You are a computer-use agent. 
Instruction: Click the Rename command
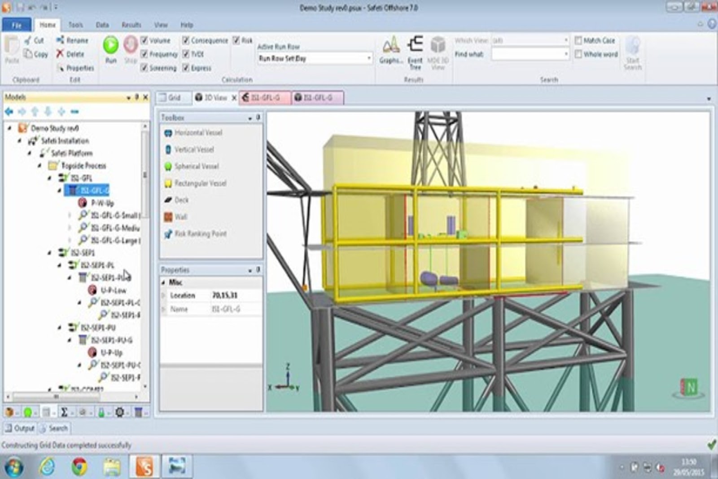pyautogui.click(x=72, y=40)
